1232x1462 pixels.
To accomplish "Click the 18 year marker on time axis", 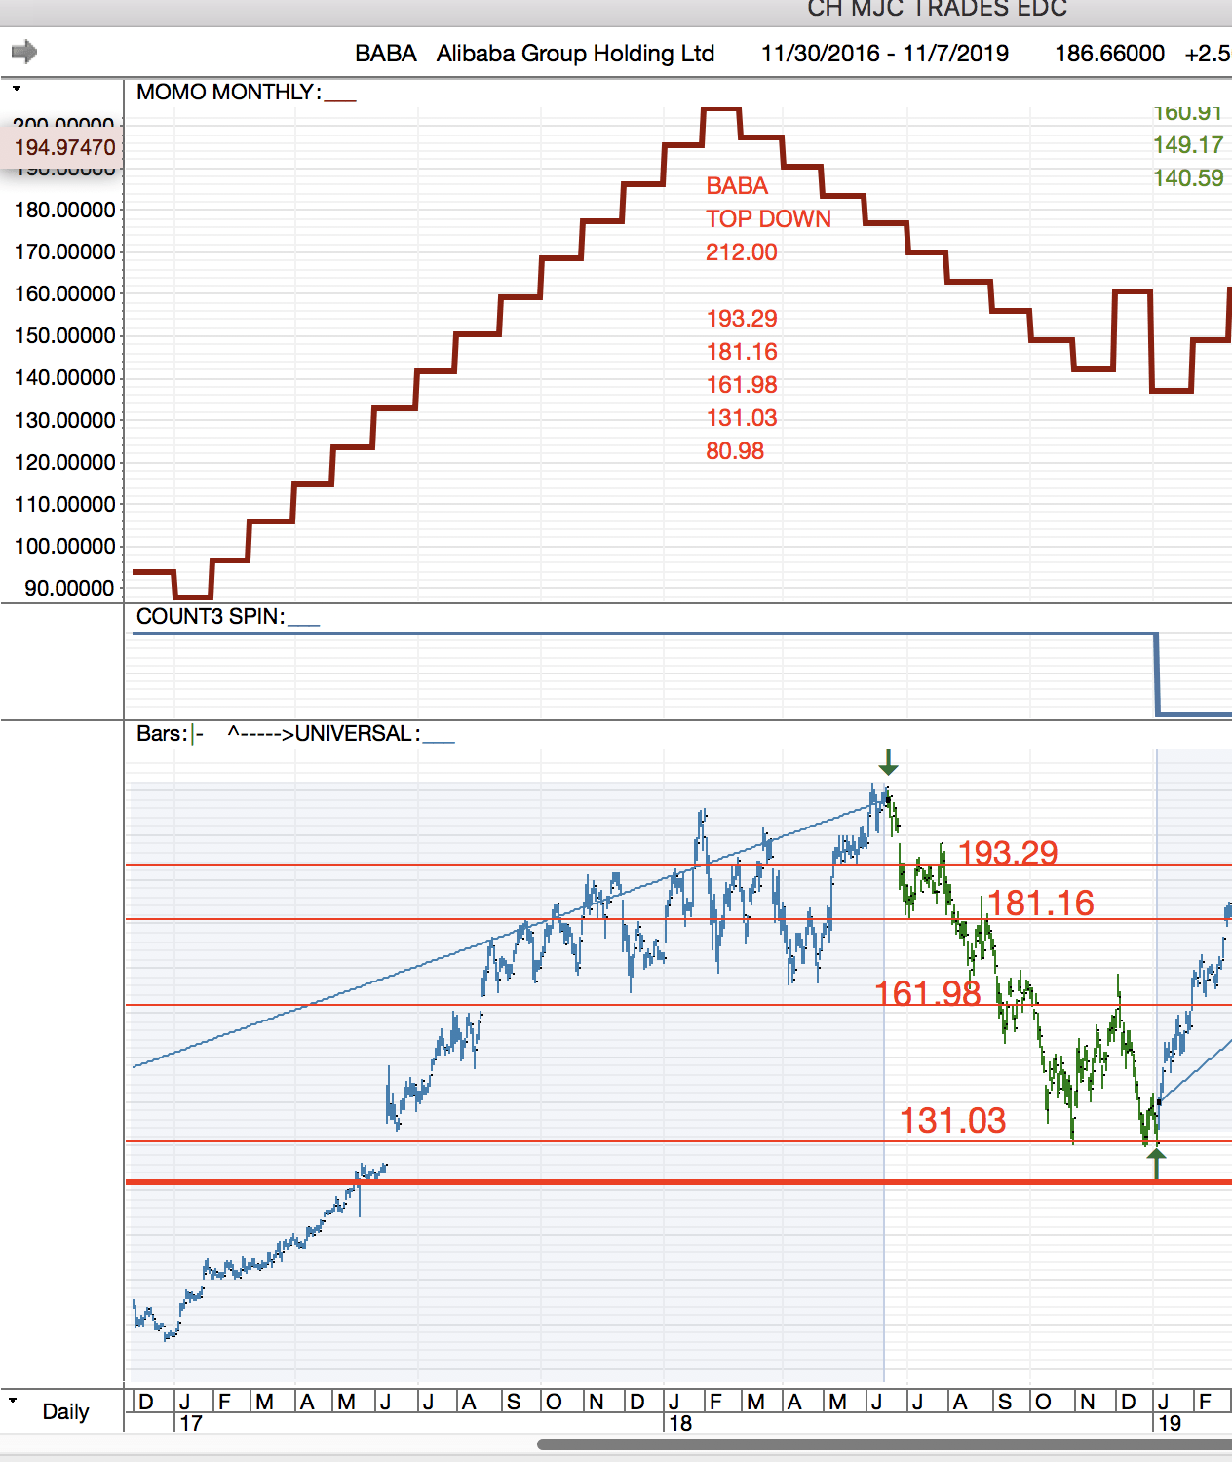I will point(679,1423).
